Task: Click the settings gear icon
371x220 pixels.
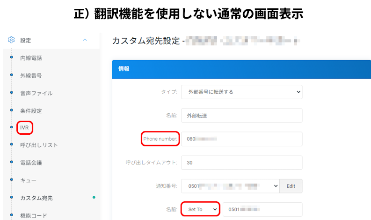Action: 12,40
